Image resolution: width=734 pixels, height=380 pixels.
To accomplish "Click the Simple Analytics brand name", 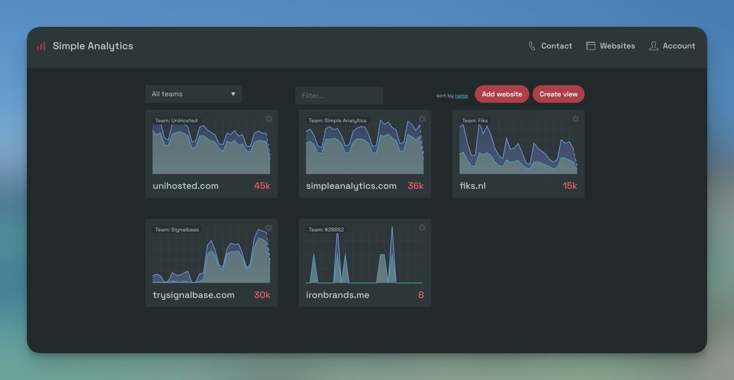I will (93, 46).
